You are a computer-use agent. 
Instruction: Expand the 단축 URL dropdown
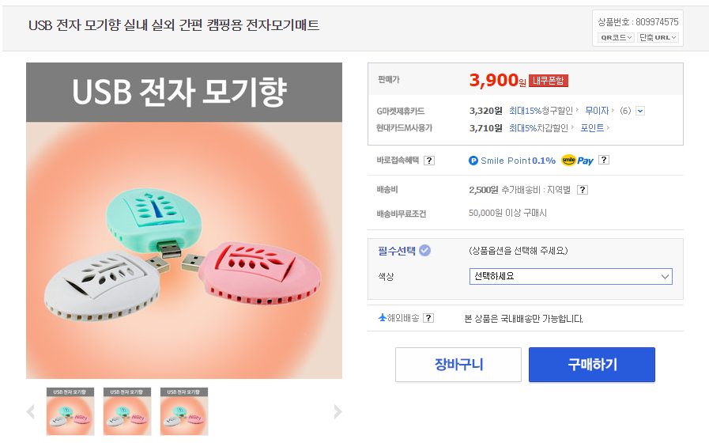[x=659, y=37]
